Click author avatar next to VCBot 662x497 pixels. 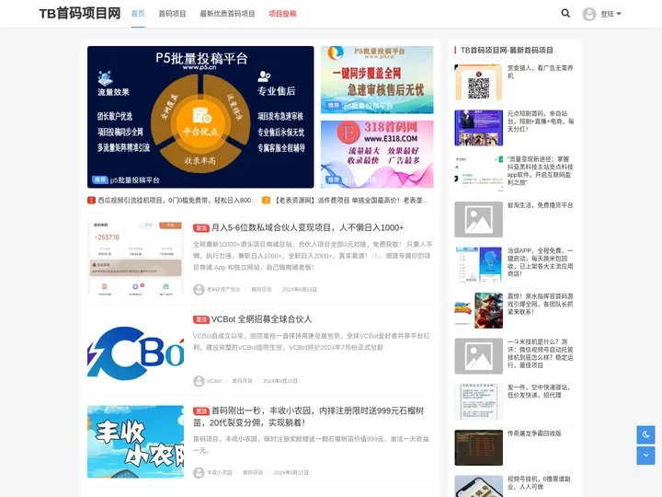point(199,381)
